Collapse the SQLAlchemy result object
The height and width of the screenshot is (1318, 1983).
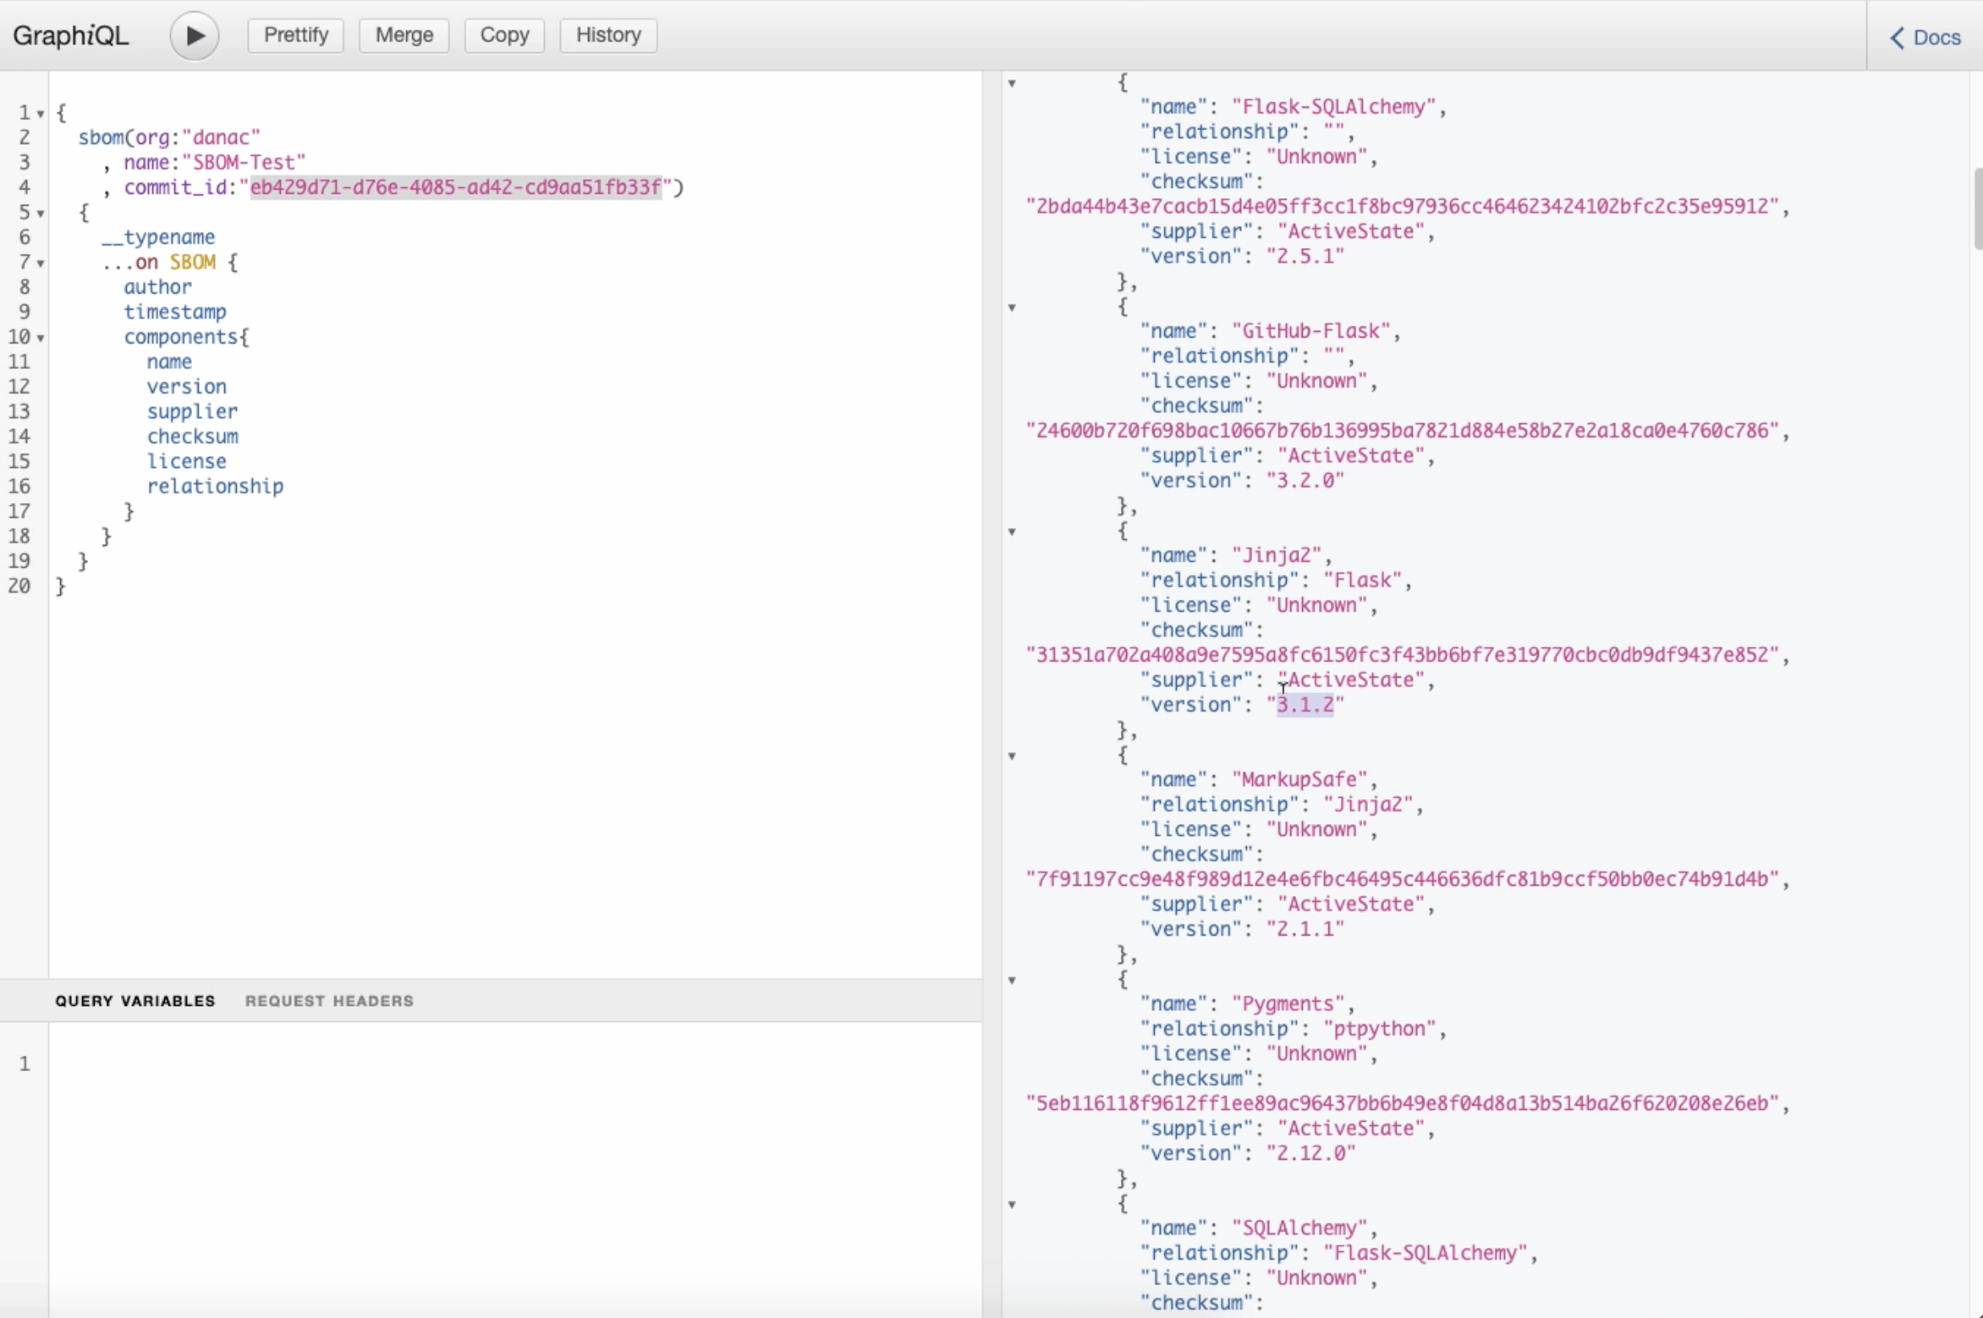click(x=1012, y=1204)
